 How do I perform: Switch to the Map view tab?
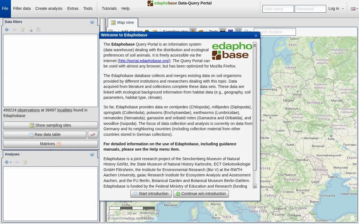click(x=123, y=23)
